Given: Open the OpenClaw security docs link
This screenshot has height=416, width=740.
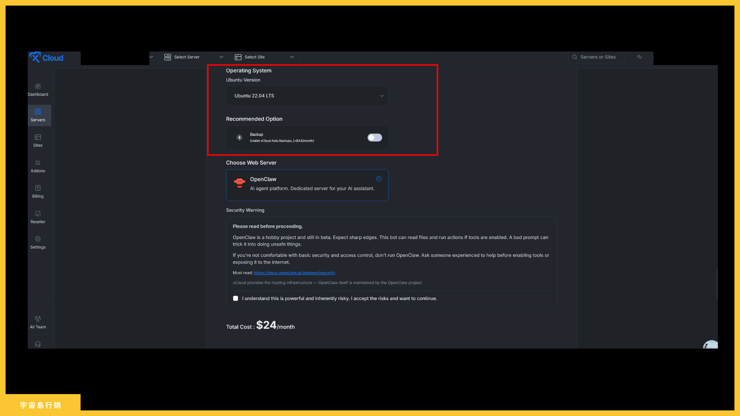Looking at the screenshot, I should coord(294,273).
